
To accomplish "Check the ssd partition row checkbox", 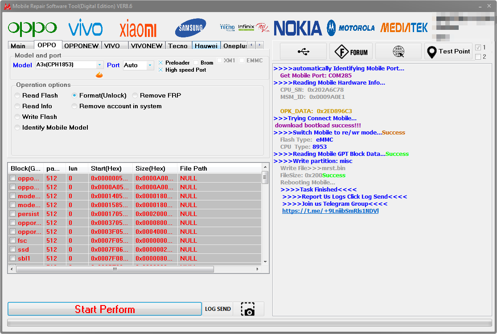I will point(12,249).
